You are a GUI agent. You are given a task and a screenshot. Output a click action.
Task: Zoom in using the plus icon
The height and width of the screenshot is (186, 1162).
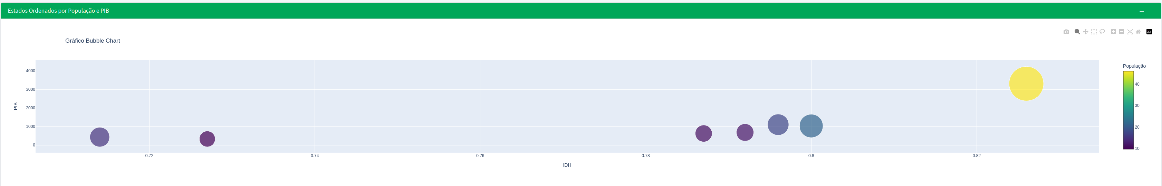(1113, 32)
